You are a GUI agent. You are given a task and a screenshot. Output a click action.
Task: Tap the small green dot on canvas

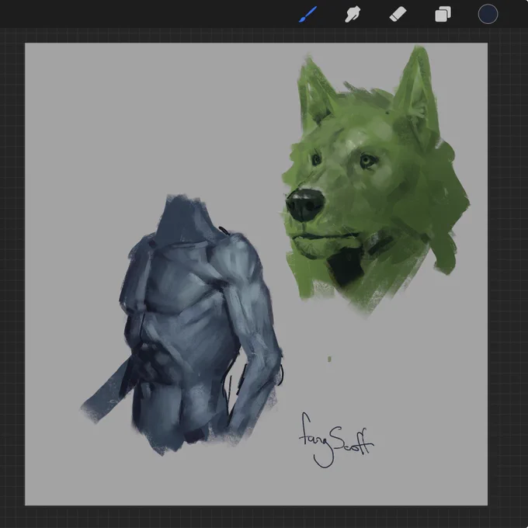329,360
